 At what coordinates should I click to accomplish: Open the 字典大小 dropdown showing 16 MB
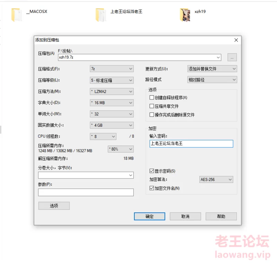(111, 103)
